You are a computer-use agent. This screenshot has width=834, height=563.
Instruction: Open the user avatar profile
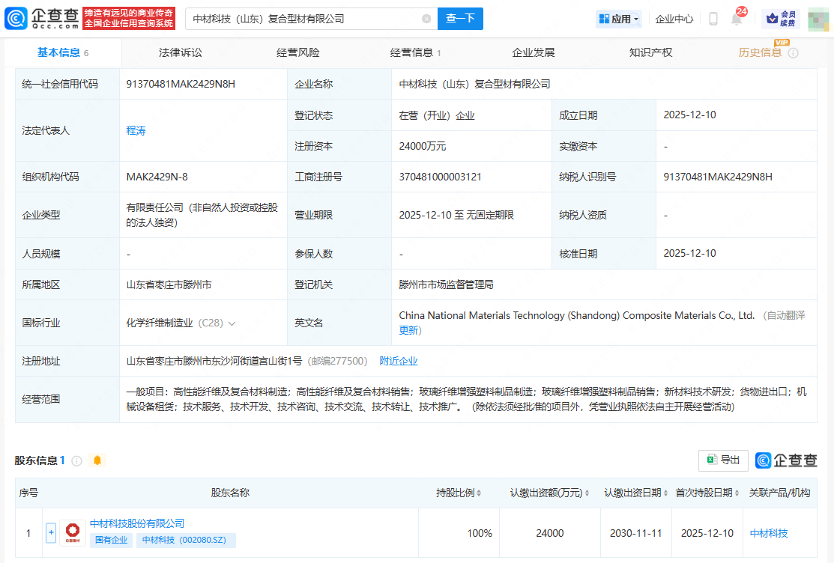(x=818, y=19)
